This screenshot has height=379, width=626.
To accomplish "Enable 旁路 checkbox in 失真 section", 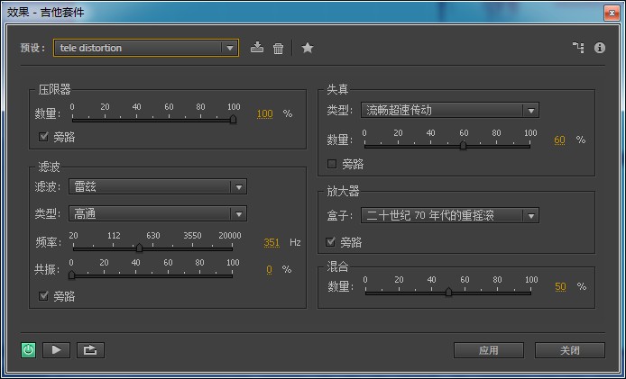I will point(332,164).
